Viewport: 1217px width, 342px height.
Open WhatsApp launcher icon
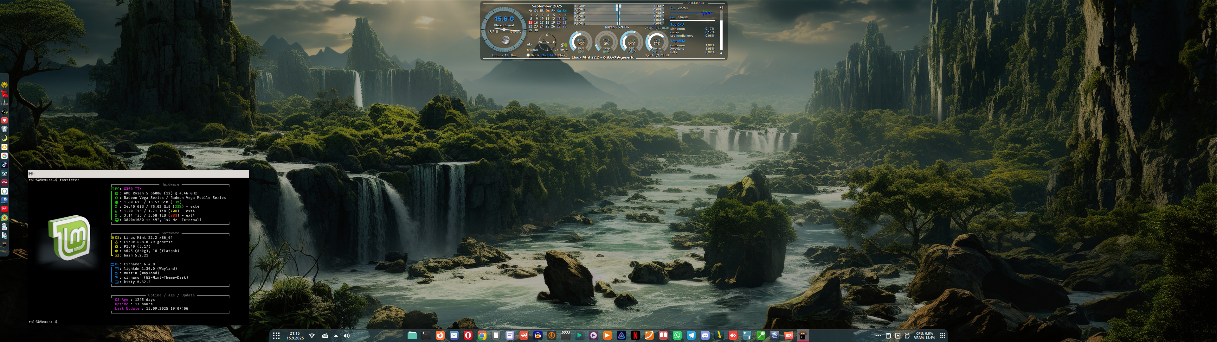(678, 335)
